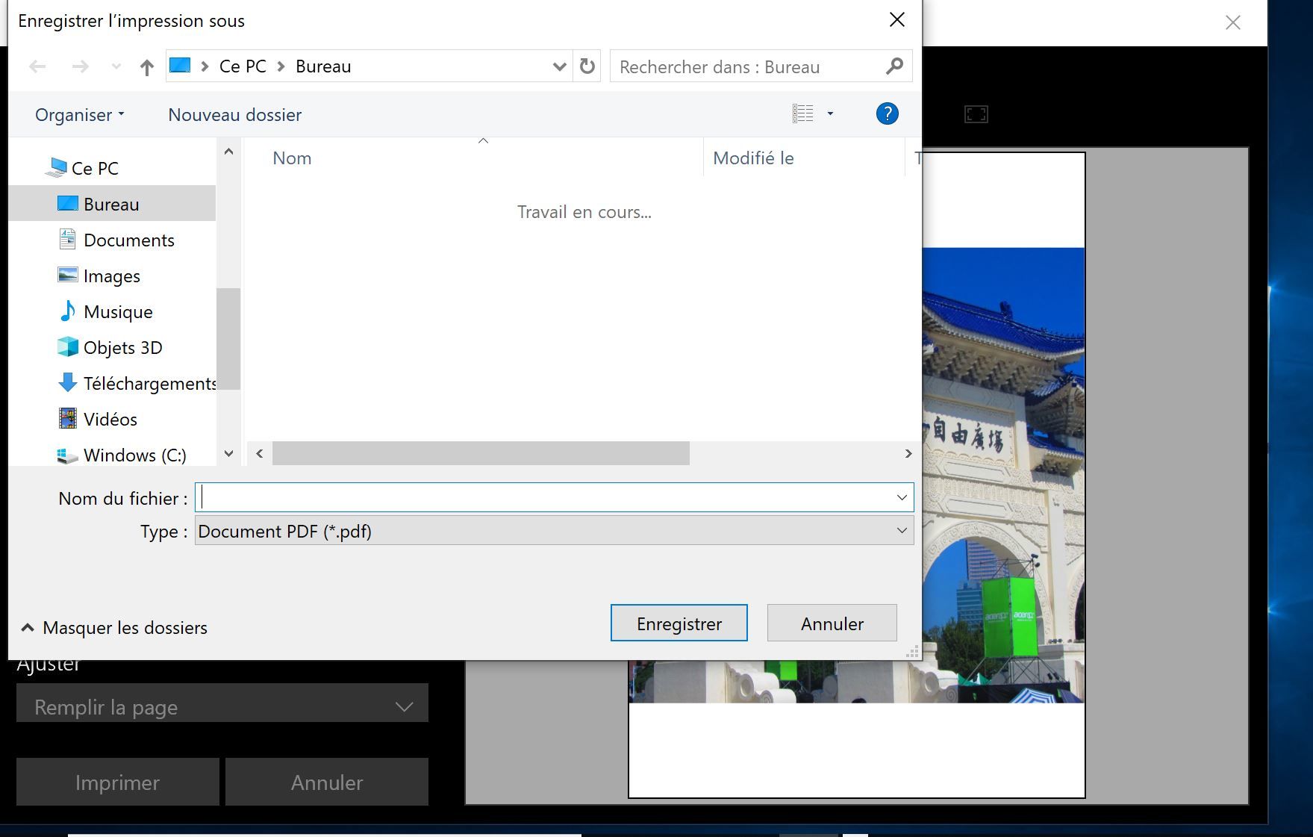
Task: Click the Imprimer button in print window
Action: point(118,782)
